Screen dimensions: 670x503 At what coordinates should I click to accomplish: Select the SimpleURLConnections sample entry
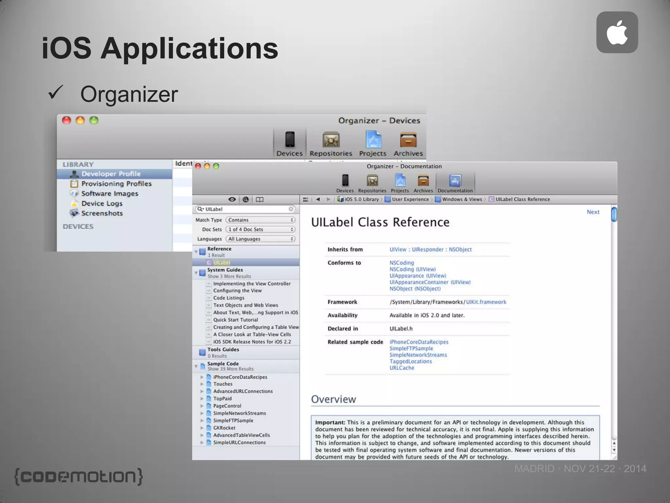[x=239, y=443]
